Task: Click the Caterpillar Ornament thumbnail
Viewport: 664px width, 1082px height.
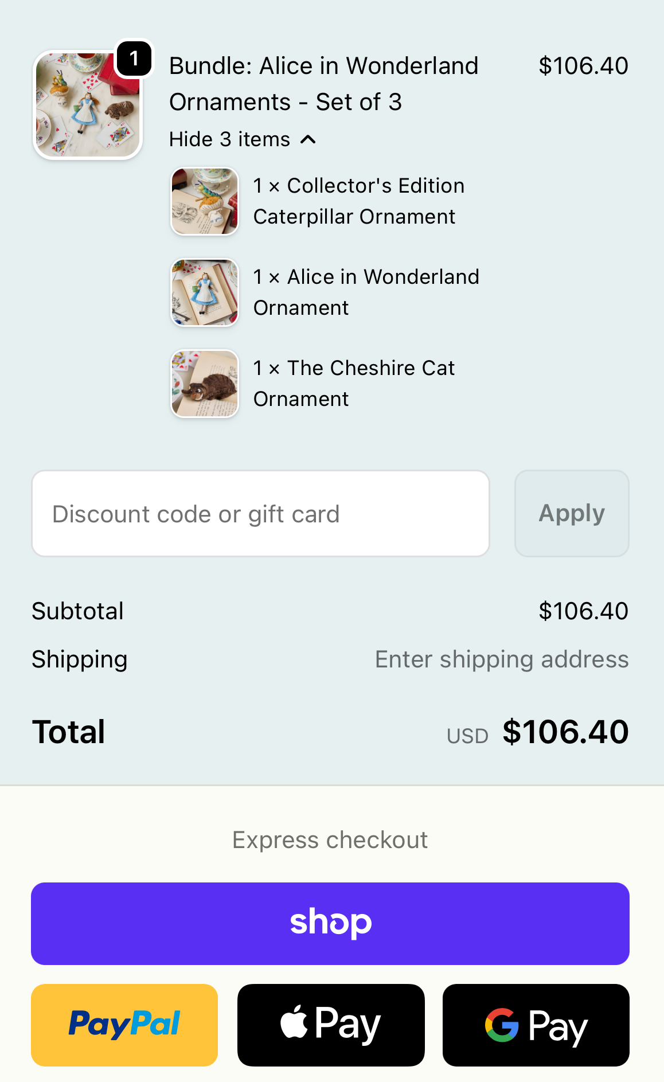Action: point(205,201)
